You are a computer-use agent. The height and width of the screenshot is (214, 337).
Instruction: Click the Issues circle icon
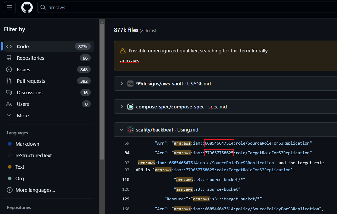pos(9,69)
